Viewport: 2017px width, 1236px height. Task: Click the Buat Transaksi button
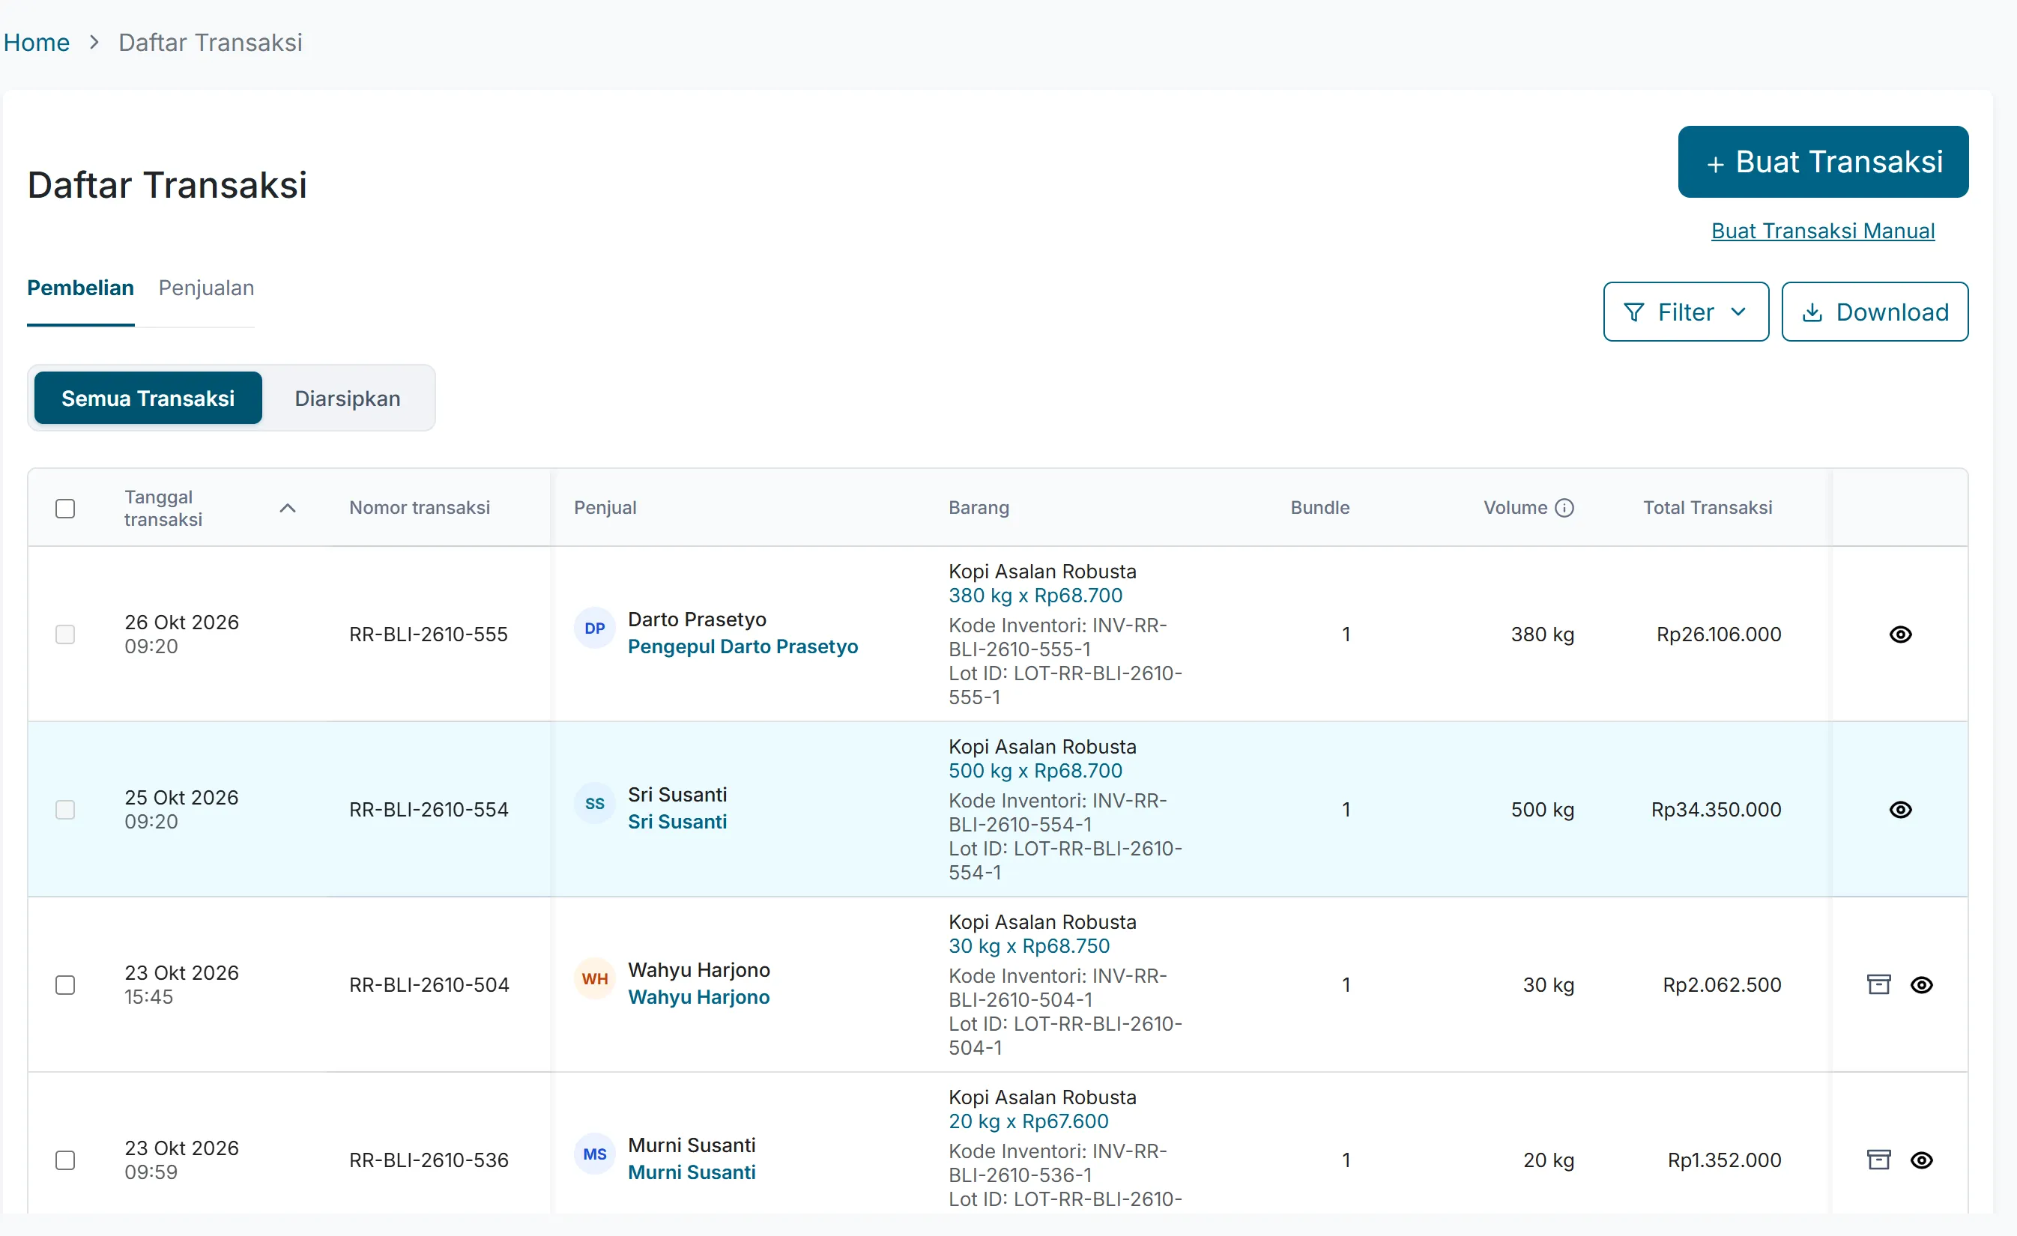(x=1823, y=162)
